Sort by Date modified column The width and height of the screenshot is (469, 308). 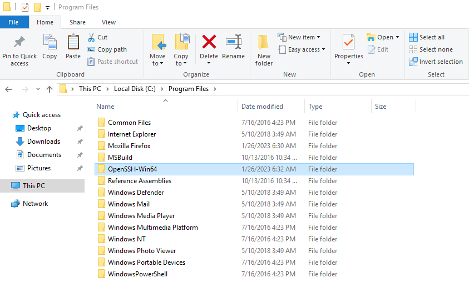271,107
